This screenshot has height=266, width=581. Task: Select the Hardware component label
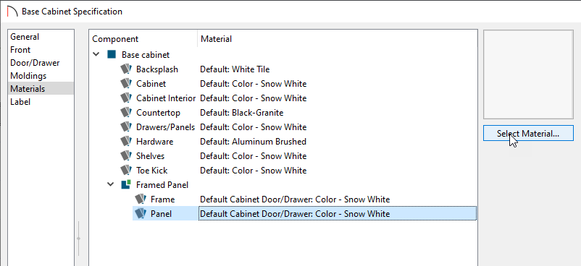154,142
